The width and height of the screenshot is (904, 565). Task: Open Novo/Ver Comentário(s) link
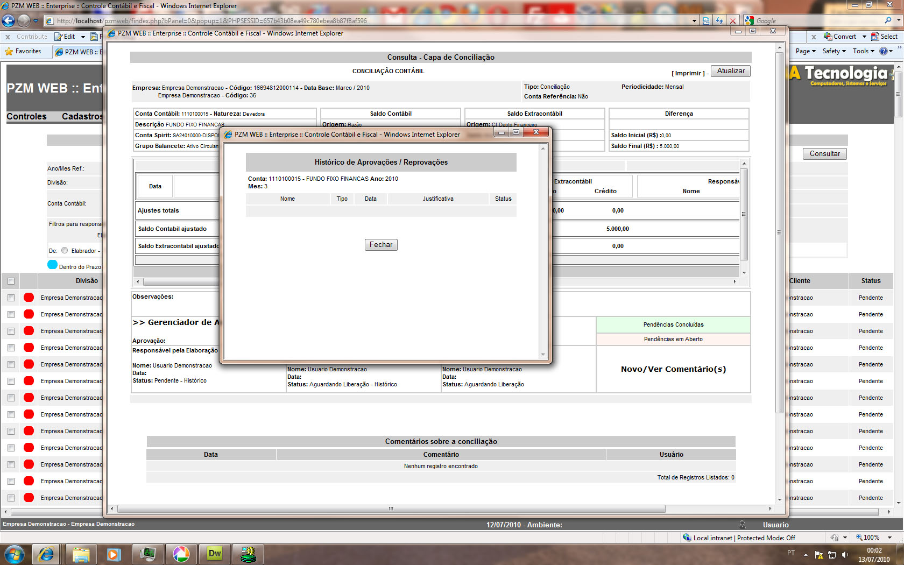pyautogui.click(x=673, y=369)
